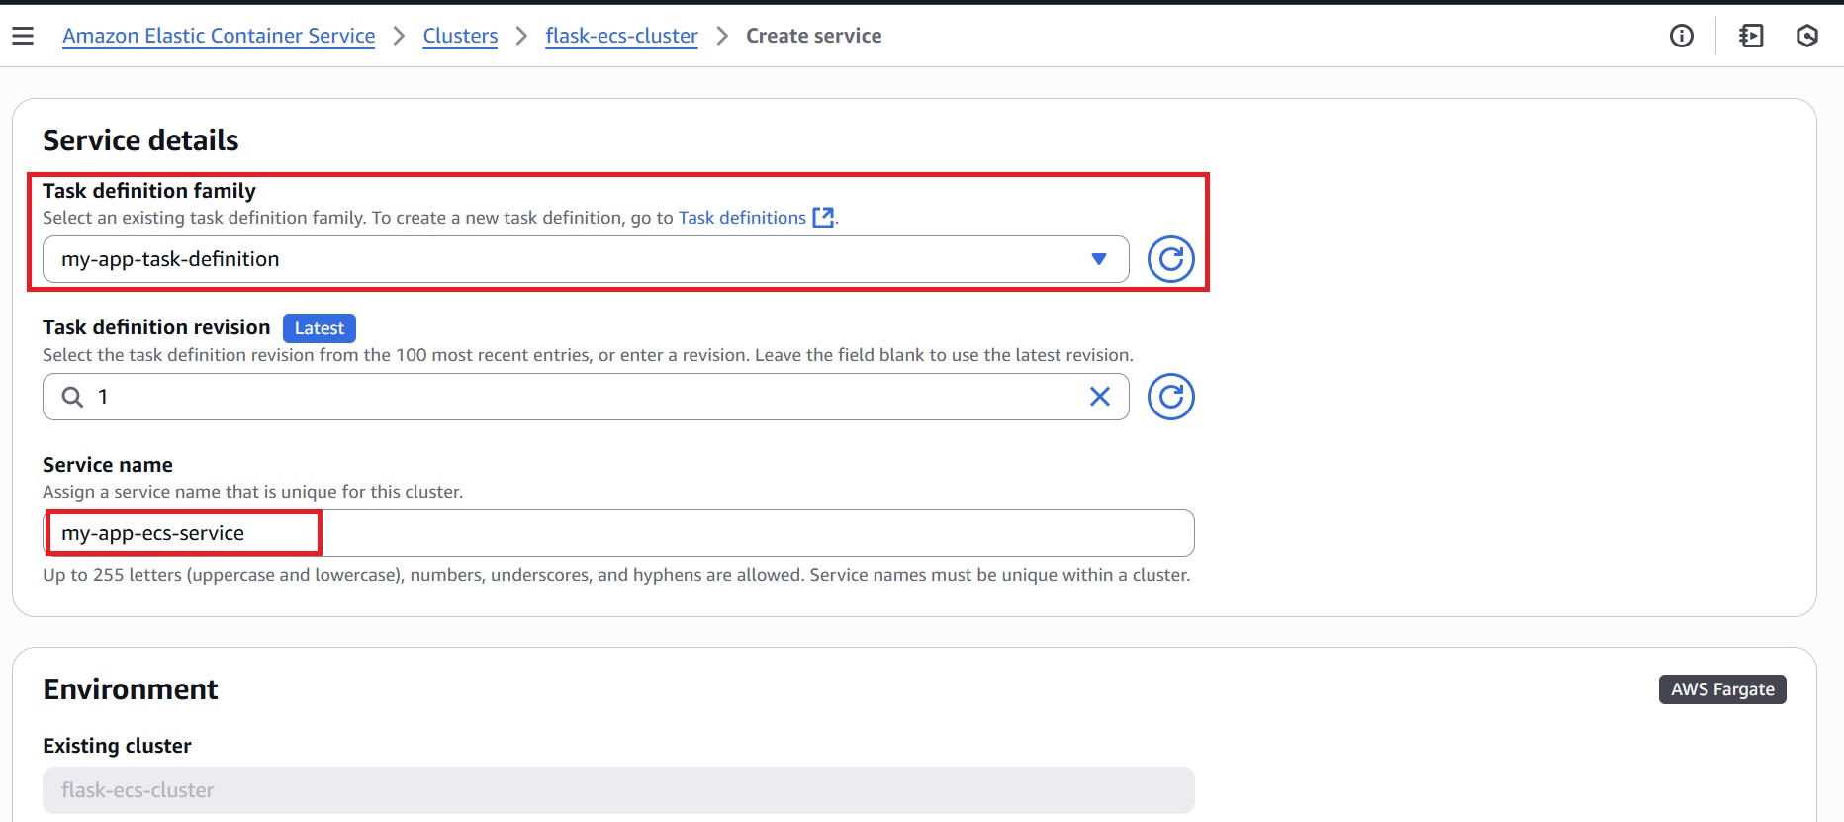1844x822 pixels.
Task: Click the external link icon beside Task definitions
Action: tap(823, 218)
